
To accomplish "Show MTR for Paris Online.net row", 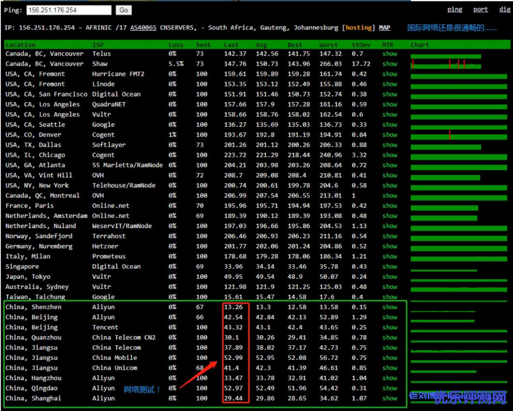I will [389, 206].
